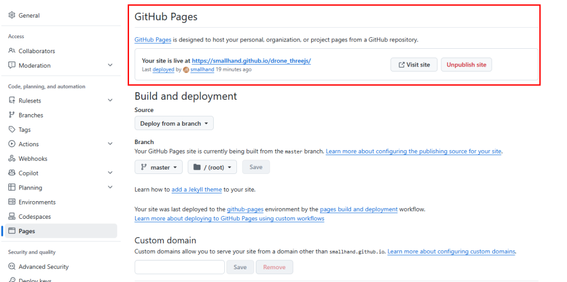This screenshot has height=282, width=567.
Task: Click the add a Jekyll theme link
Action: [x=197, y=189]
